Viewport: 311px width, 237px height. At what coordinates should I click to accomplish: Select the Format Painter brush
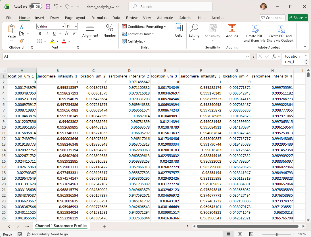tap(22, 41)
